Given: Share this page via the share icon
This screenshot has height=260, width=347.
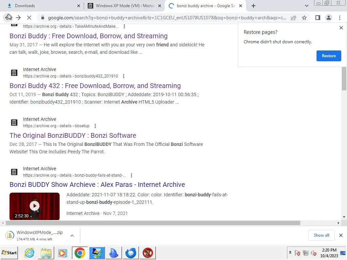Looking at the screenshot, I should click(x=293, y=18).
